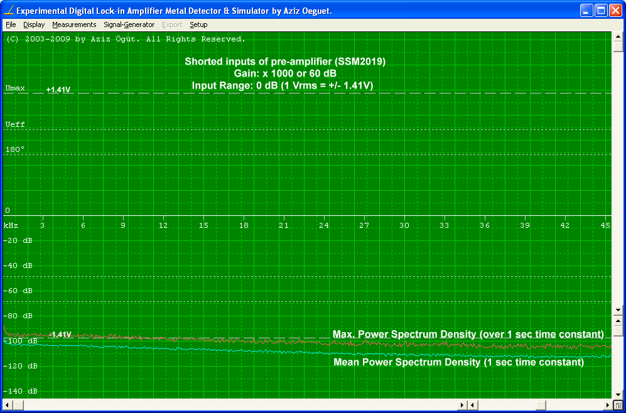Image resolution: width=626 pixels, height=413 pixels.
Task: Click the 45 frequency axis label
Action: [606, 225]
